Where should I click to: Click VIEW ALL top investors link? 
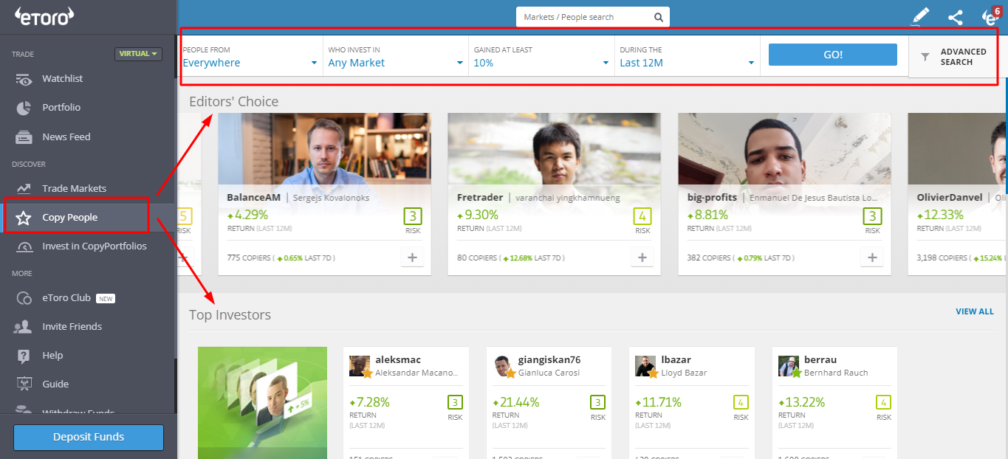pos(975,311)
